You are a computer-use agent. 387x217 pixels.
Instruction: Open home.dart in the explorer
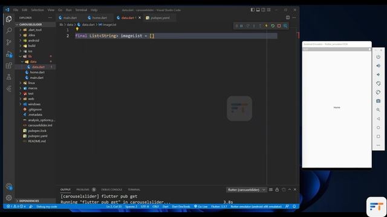37,72
